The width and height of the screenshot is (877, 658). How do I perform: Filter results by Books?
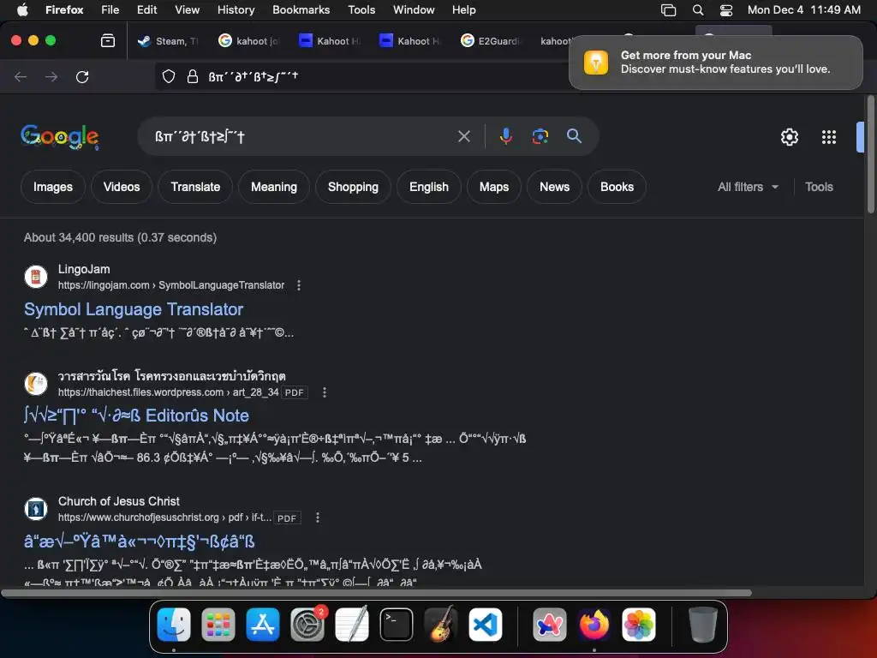617,187
